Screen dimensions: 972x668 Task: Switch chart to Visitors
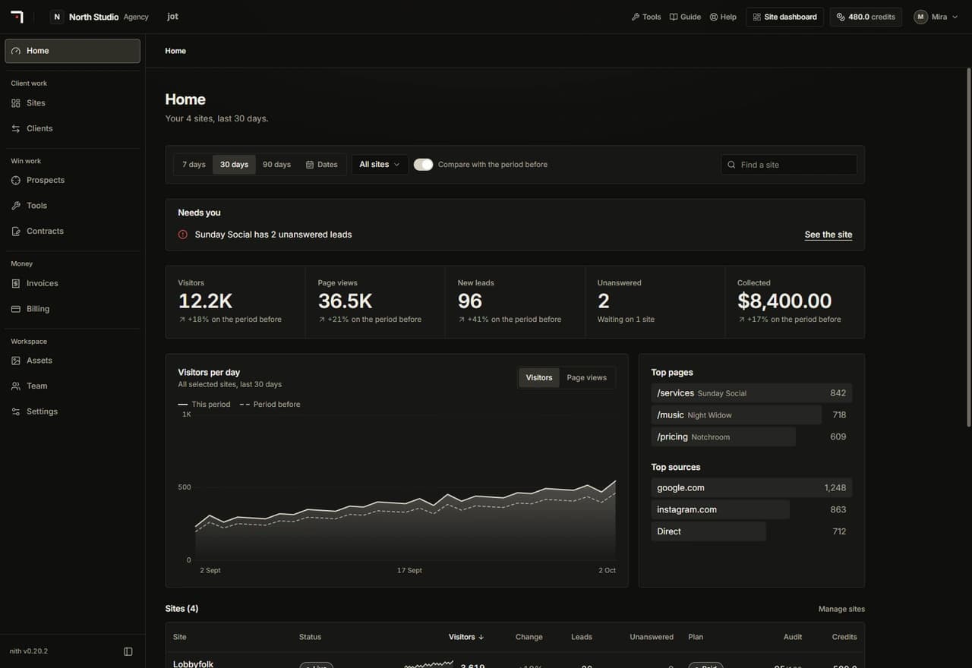pos(539,378)
